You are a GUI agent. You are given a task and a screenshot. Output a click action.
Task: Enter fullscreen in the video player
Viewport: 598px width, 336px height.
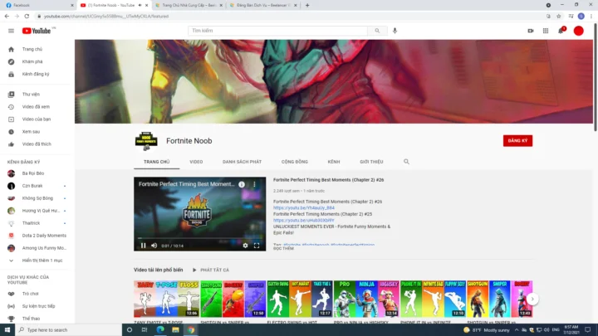pos(257,246)
